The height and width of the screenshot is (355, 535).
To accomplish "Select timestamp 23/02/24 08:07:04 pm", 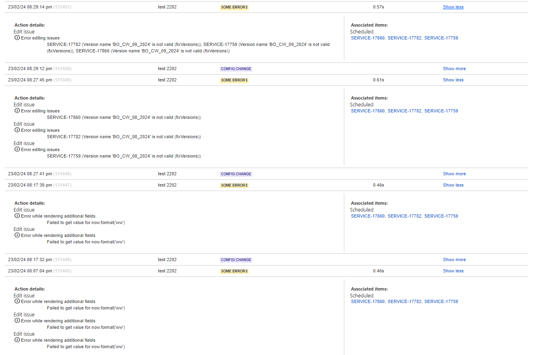I will point(30,271).
